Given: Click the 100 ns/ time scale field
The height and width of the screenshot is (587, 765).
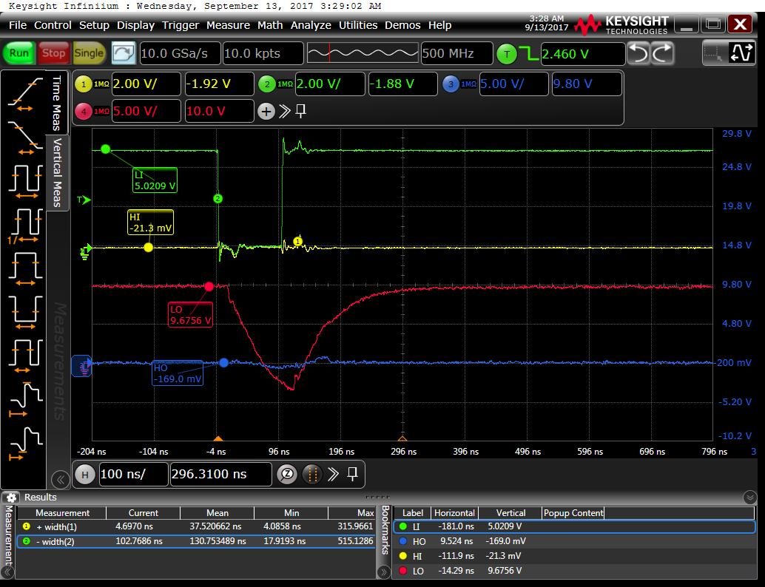Looking at the screenshot, I should coord(134,474).
